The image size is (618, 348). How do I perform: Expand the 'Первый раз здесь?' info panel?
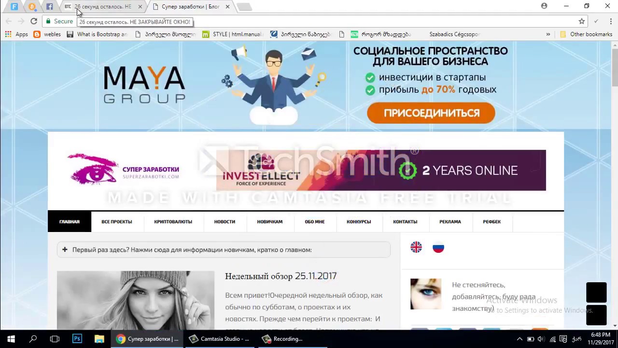(x=224, y=250)
